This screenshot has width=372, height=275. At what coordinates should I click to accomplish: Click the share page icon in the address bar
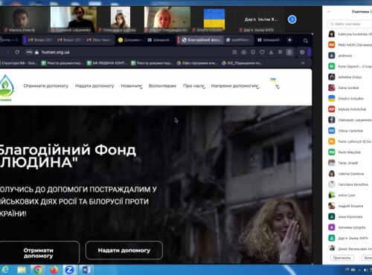pyautogui.click(x=234, y=52)
